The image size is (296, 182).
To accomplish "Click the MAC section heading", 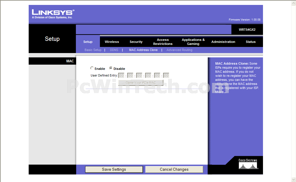I will pyautogui.click(x=70, y=61).
